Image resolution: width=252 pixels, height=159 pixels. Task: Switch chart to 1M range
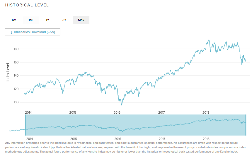pyautogui.click(x=30, y=20)
